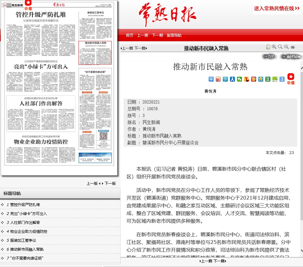Click the 03 民生新闻 page label
Viewport: 303px width, 267px height.
point(15,5)
